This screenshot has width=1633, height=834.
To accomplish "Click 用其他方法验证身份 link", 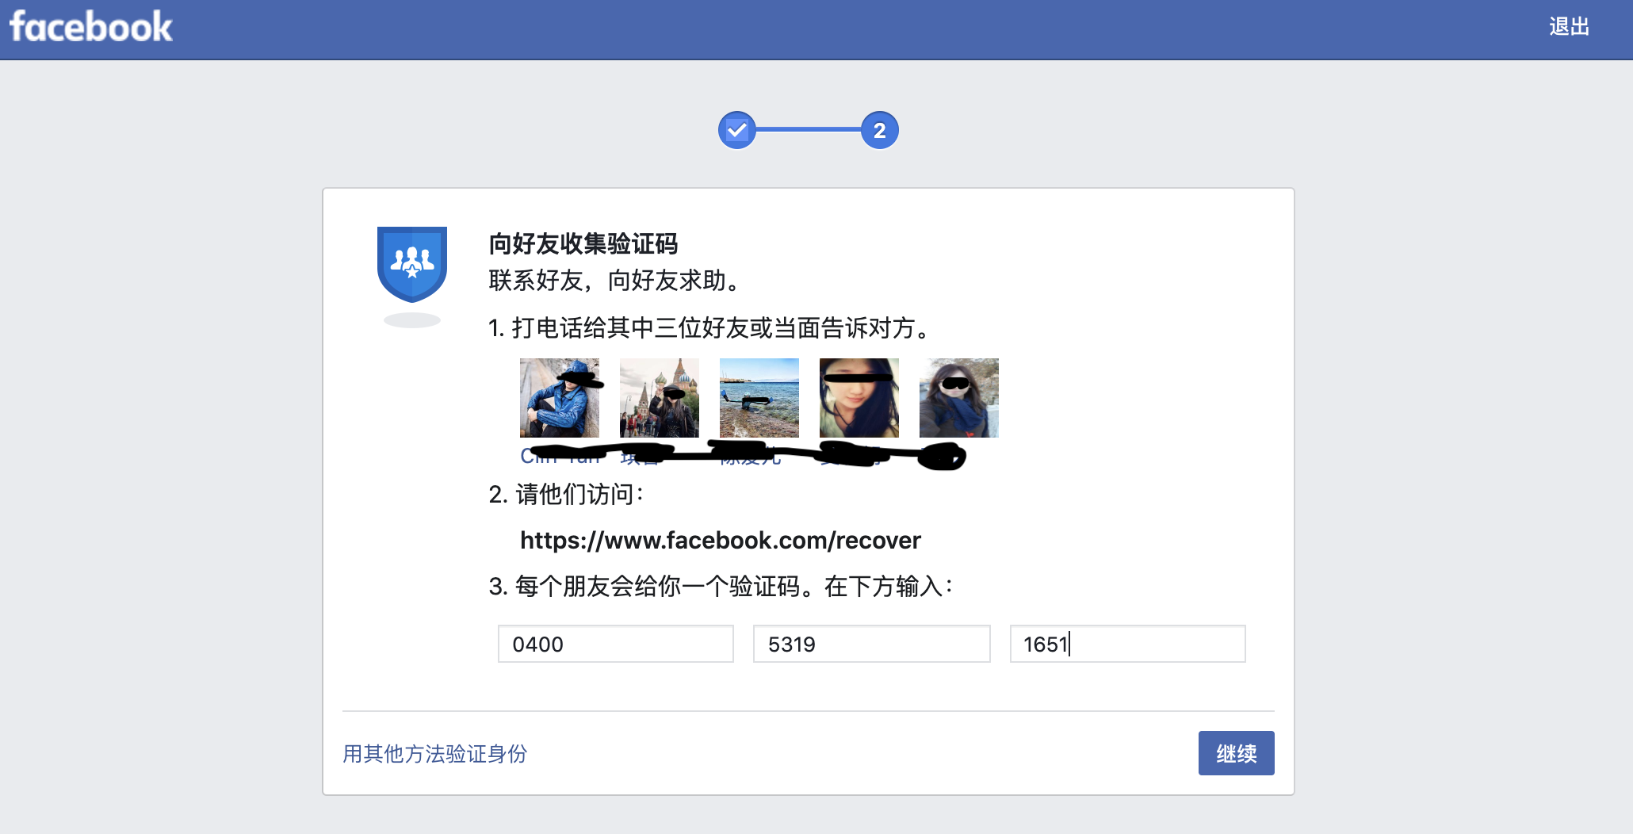I will 434,753.
